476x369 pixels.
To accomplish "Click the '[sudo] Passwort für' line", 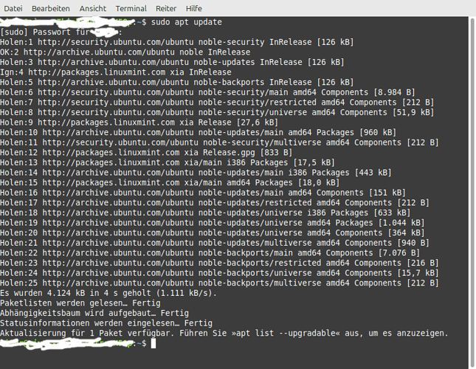I will coord(61,32).
